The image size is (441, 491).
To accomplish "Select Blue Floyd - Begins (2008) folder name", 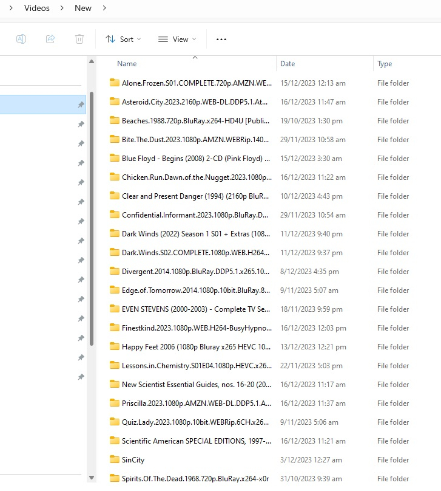I will (196, 159).
